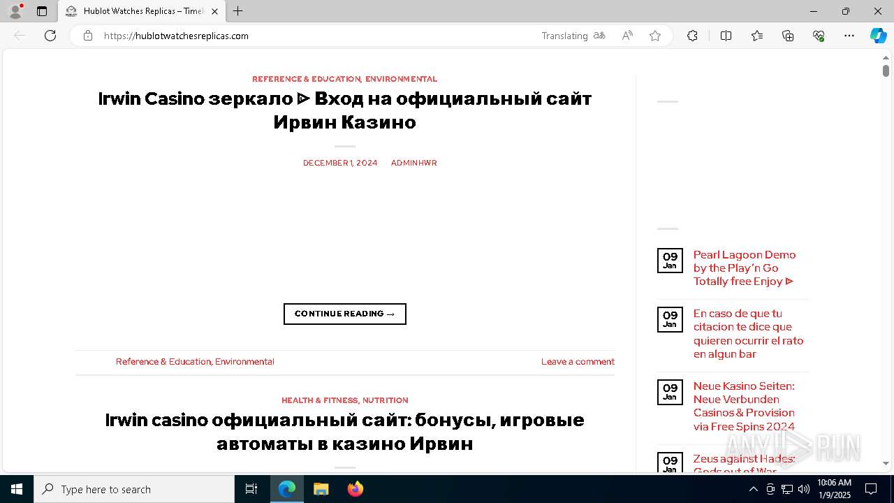Image resolution: width=894 pixels, height=503 pixels.
Task: Open Reference & Education link in post footer
Action: click(x=163, y=362)
